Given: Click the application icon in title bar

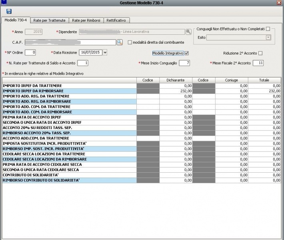Looking at the screenshot, I should (x=3, y=3).
